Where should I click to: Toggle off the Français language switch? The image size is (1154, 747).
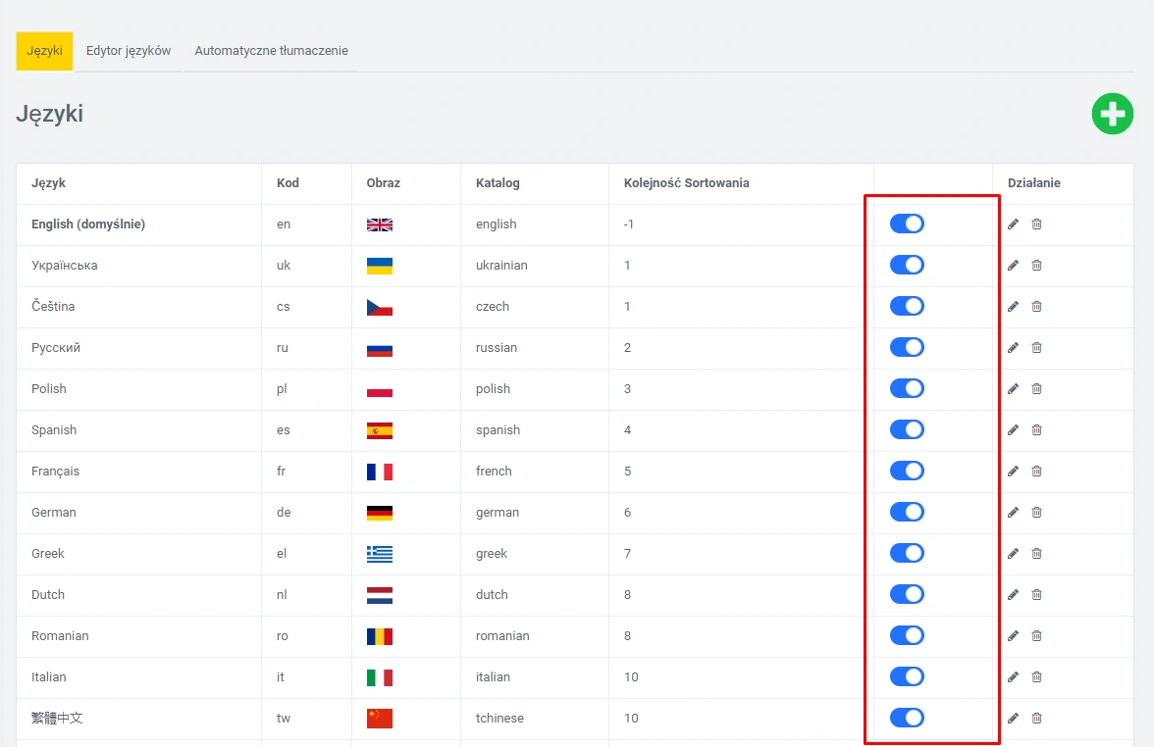coord(907,472)
